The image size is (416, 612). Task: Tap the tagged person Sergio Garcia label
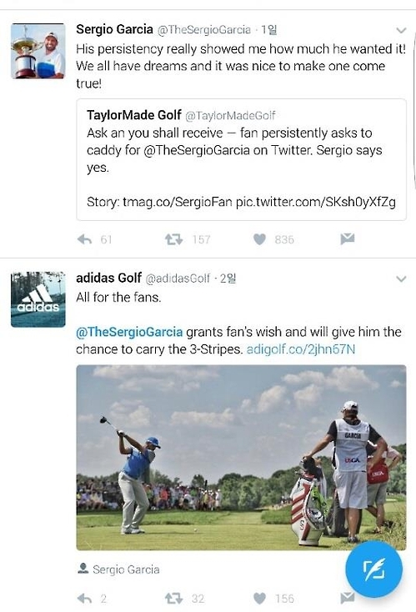[x=126, y=569]
